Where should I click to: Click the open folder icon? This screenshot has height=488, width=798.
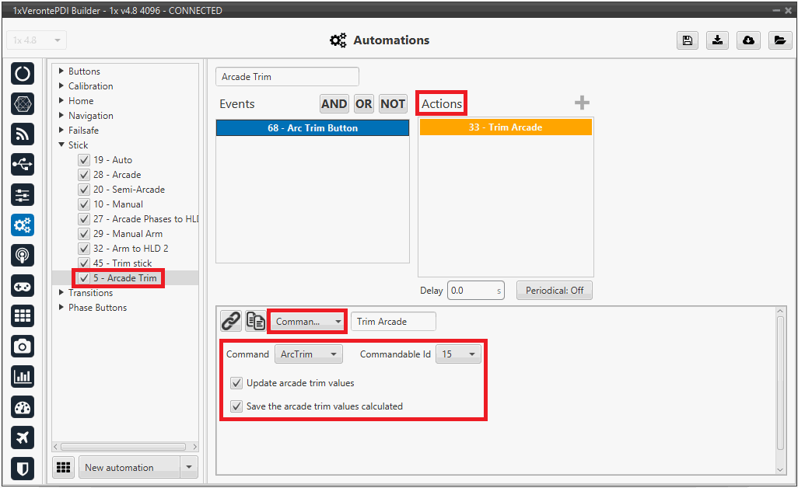coord(779,40)
